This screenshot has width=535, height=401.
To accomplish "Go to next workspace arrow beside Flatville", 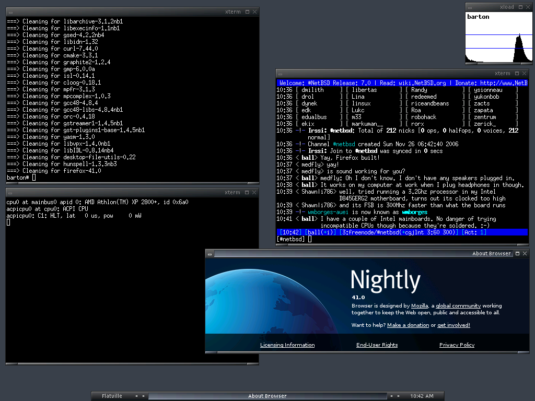I will tap(143, 396).
